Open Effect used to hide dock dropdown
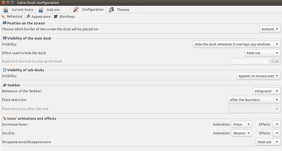Image resolution: width=282 pixels, height=151 pixels. (x=262, y=53)
